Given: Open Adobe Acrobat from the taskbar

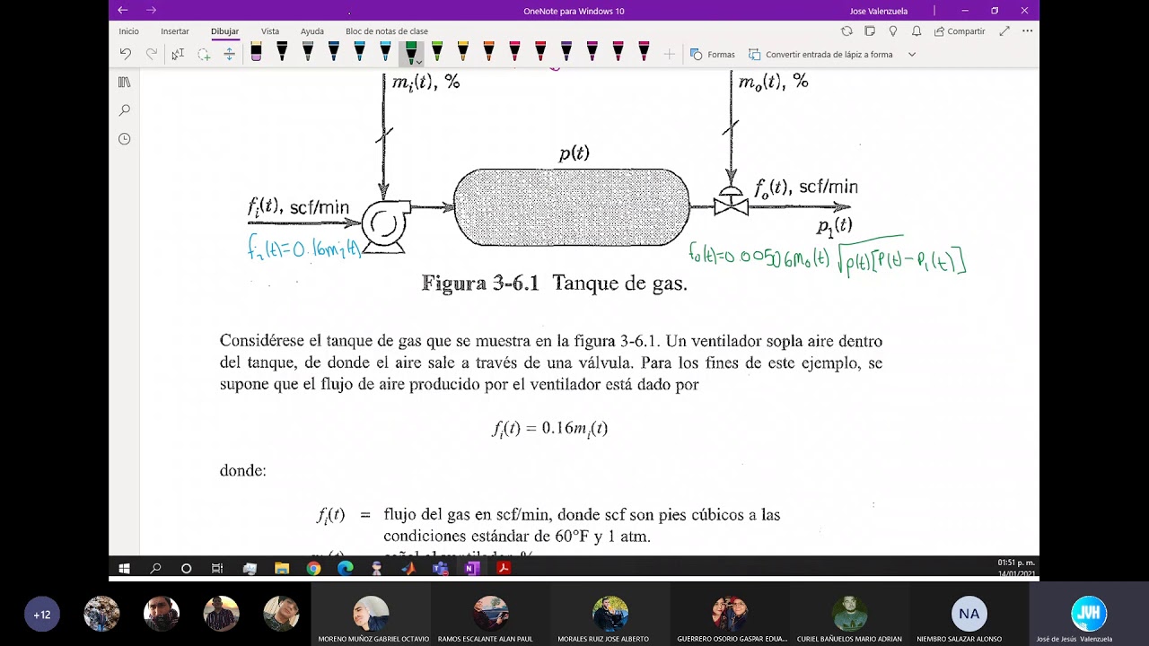Looking at the screenshot, I should tap(504, 568).
